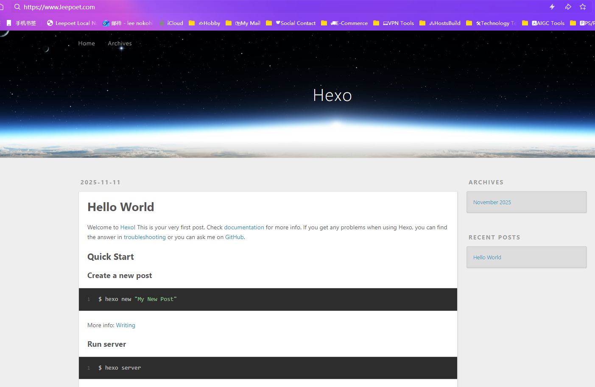This screenshot has height=387, width=595.
Task: Open November 2025 archive link
Action: (492, 202)
